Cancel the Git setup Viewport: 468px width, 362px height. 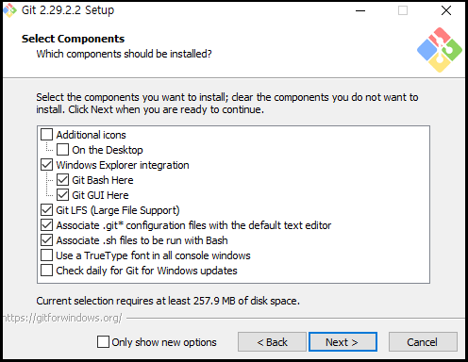(423, 342)
